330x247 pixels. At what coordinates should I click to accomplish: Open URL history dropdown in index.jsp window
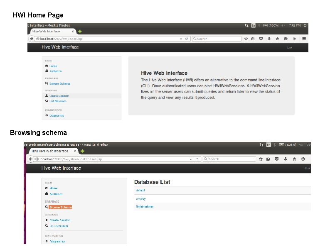(181, 39)
